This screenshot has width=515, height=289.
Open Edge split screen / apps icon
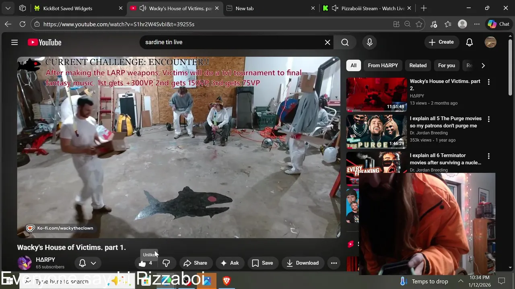click(x=396, y=24)
